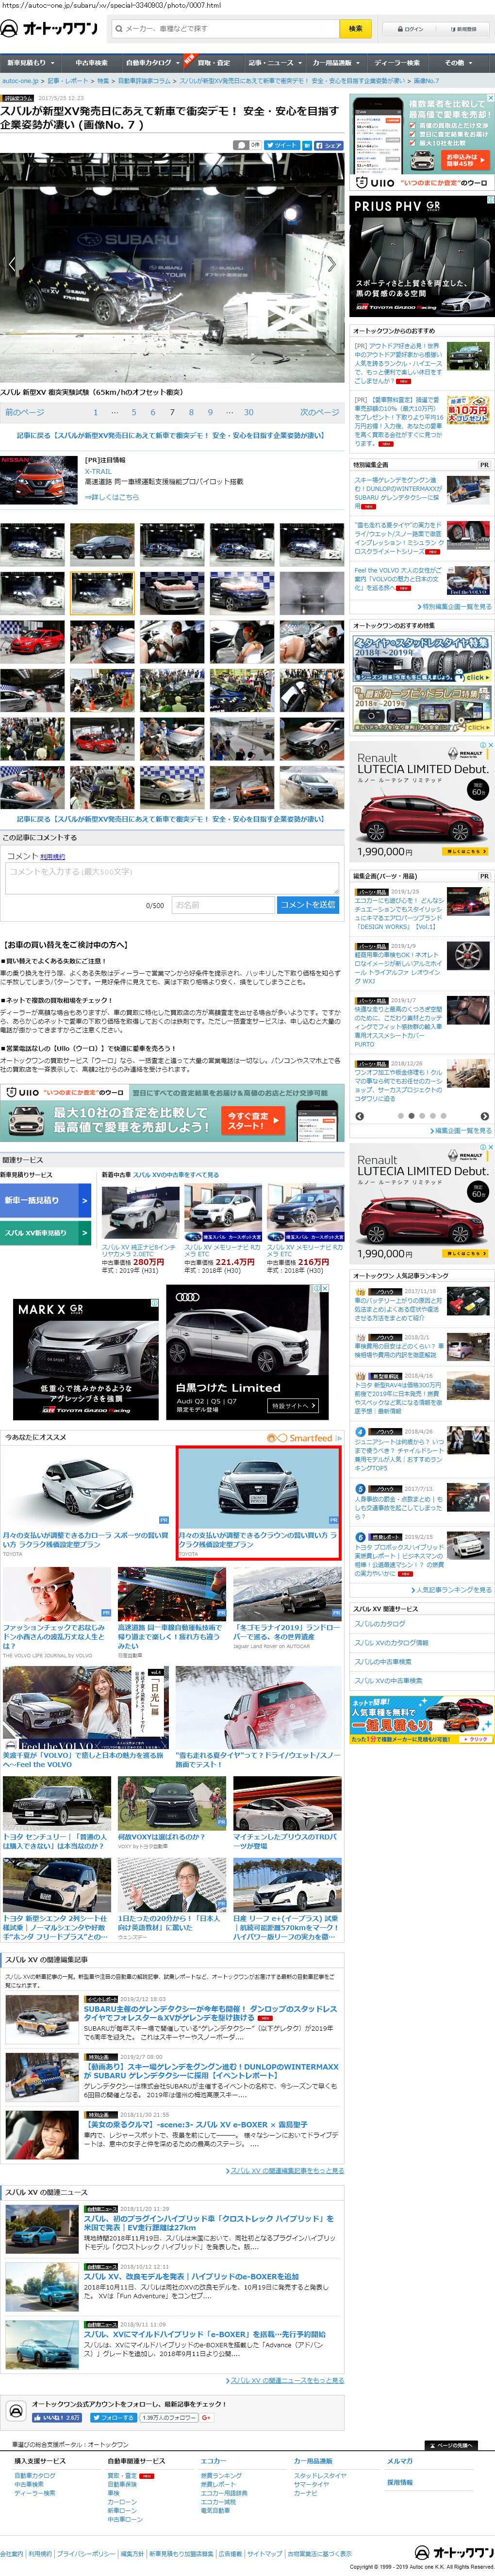Click the スバル XV の関連ニュースをもっと見る link
495x2576 pixels.
coord(284,2380)
